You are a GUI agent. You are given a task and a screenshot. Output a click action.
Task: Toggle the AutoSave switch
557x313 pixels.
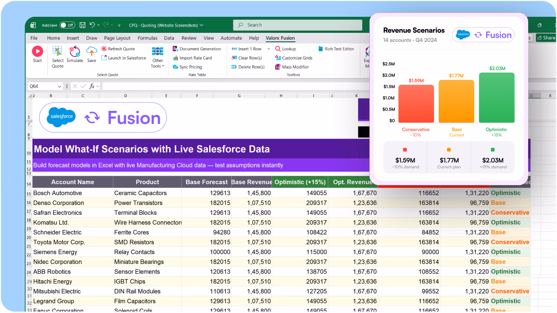tap(68, 25)
